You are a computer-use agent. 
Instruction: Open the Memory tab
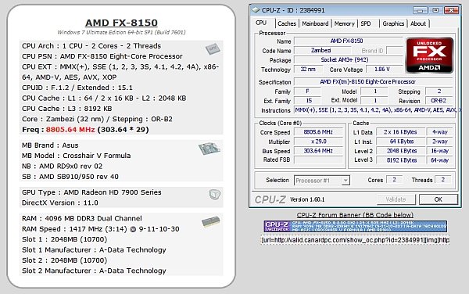tap(344, 23)
